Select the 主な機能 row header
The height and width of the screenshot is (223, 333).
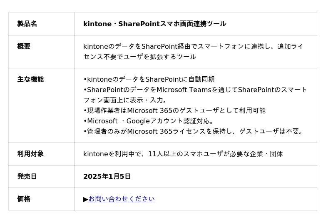pos(30,80)
